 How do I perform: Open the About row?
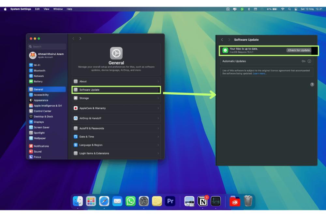(116, 81)
